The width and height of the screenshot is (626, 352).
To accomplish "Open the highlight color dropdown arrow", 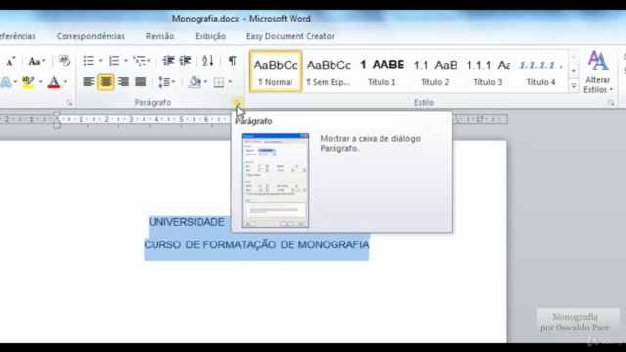I will pyautogui.click(x=40, y=82).
